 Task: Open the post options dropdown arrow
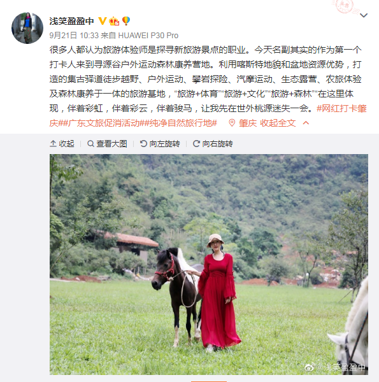point(364,15)
